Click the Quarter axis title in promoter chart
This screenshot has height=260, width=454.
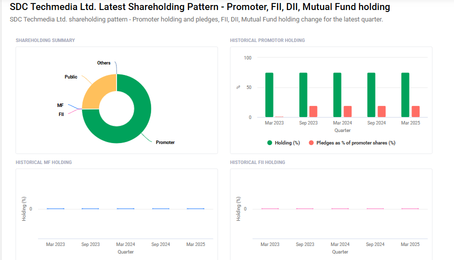click(x=342, y=130)
